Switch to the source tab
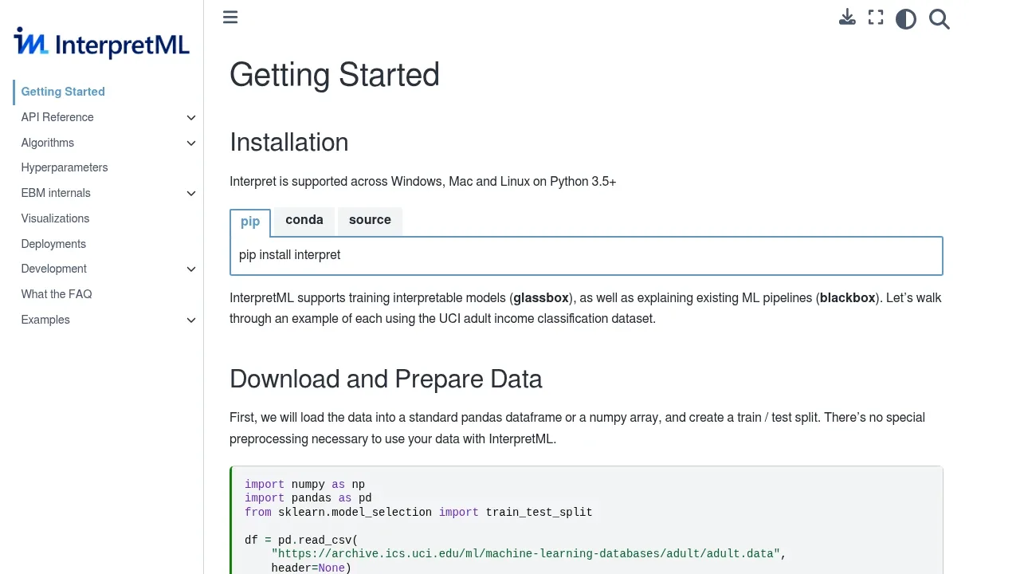The image size is (1020, 574). [x=370, y=220]
